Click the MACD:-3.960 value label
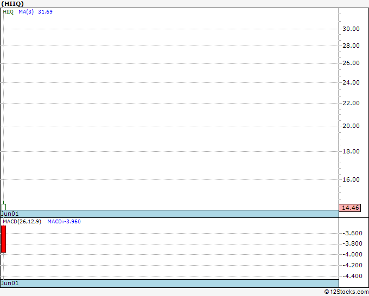369x296 pixels. click(x=64, y=222)
